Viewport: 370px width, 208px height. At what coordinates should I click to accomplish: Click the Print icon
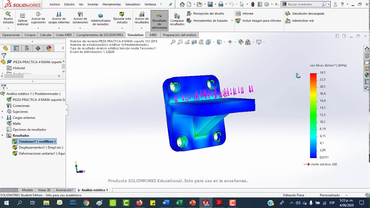pos(221,4)
